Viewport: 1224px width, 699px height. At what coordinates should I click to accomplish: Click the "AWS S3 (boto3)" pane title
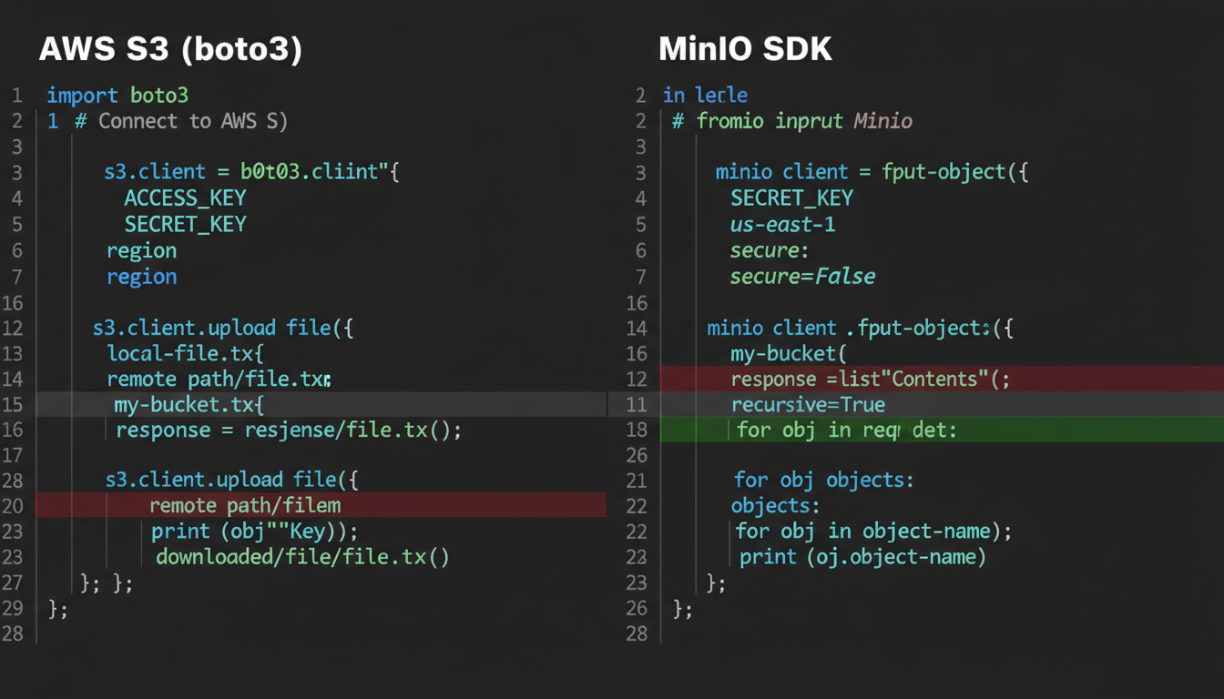tap(170, 49)
